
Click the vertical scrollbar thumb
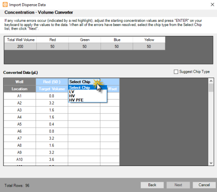click(211, 88)
